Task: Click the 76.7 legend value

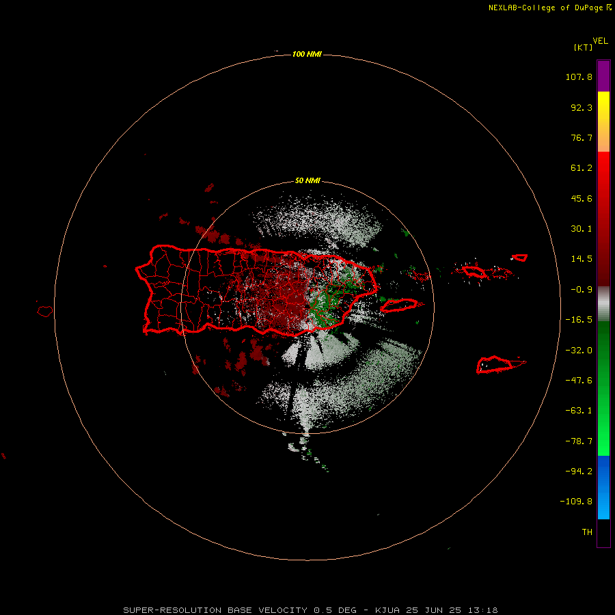Action: click(582, 137)
